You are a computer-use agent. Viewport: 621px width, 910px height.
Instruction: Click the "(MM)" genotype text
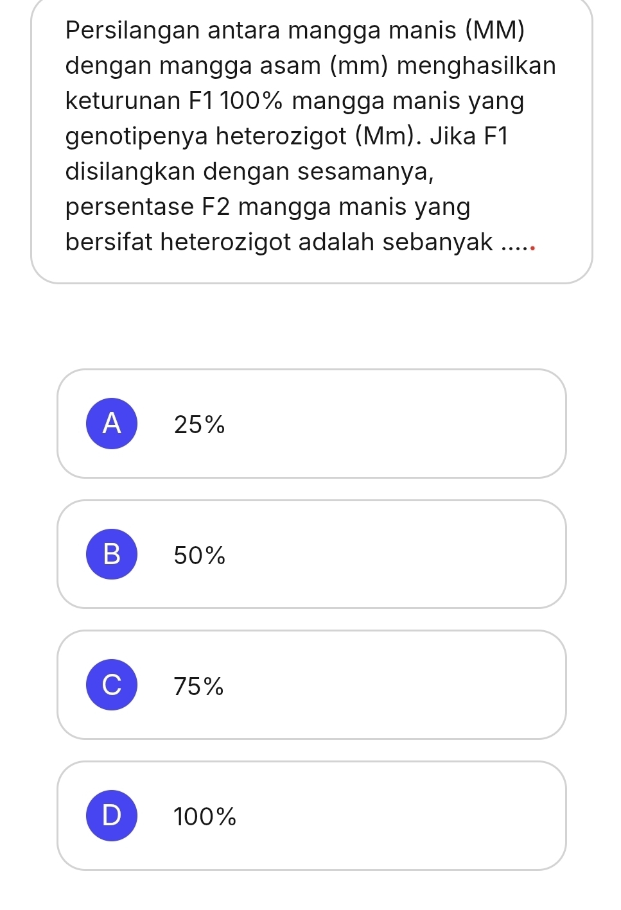pos(494,30)
